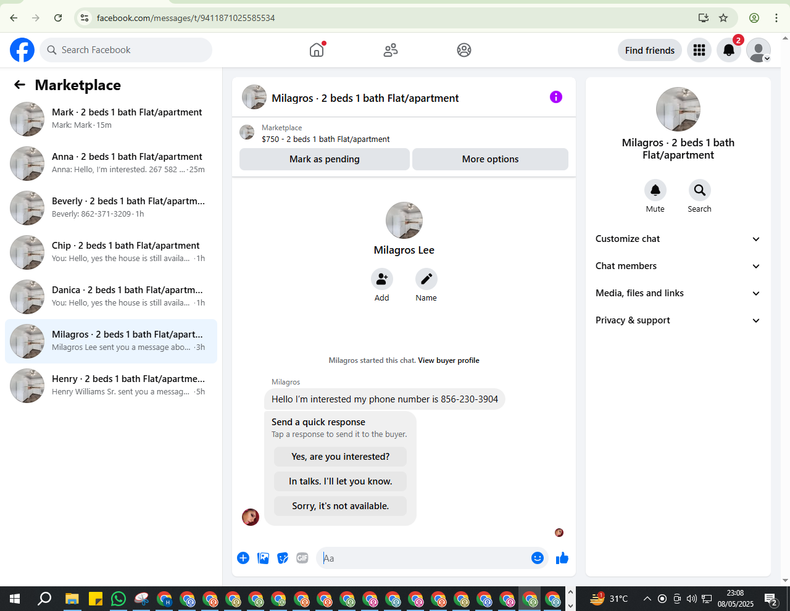
Task: Open the account profile picture menu
Action: pyautogui.click(x=759, y=50)
